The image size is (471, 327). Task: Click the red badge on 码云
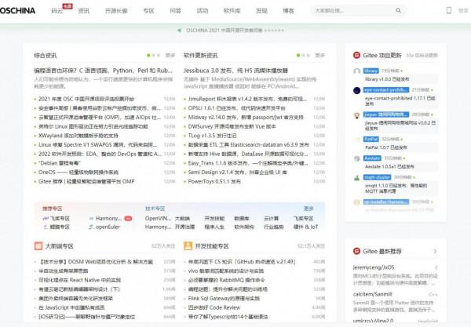click(68, 6)
